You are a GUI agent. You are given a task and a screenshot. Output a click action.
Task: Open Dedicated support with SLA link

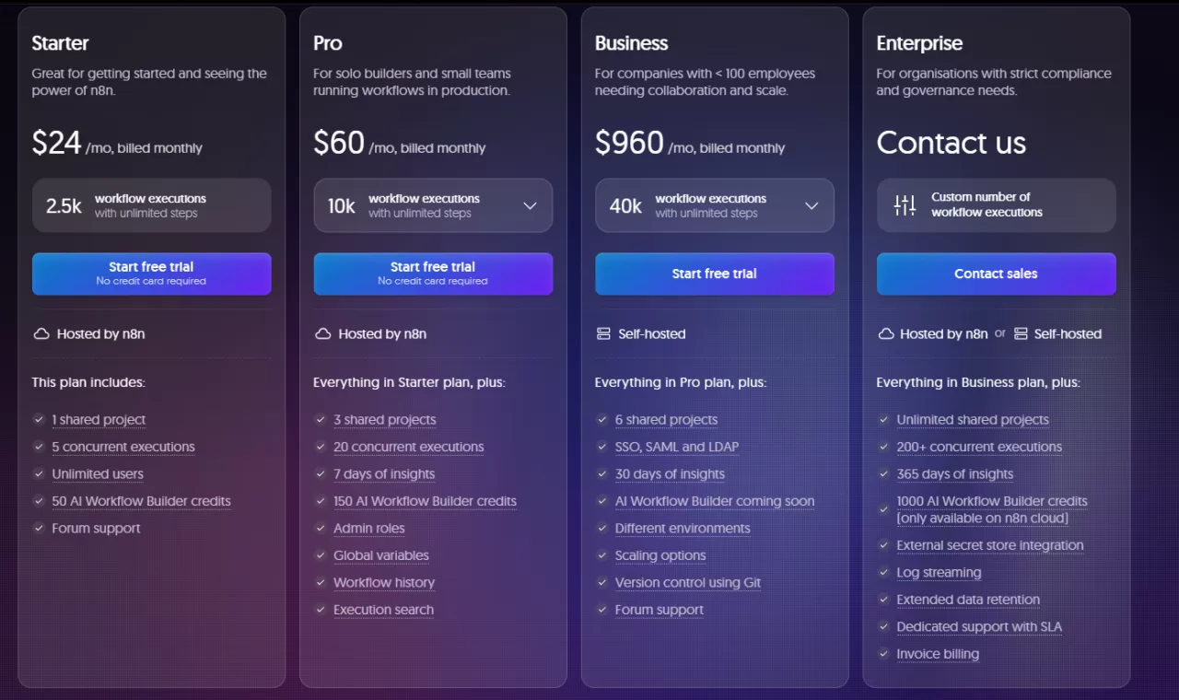tap(979, 627)
